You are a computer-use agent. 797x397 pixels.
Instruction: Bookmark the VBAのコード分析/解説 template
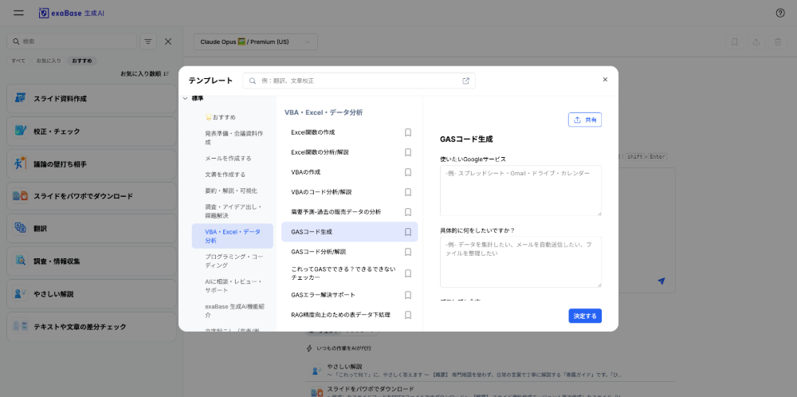coord(407,191)
